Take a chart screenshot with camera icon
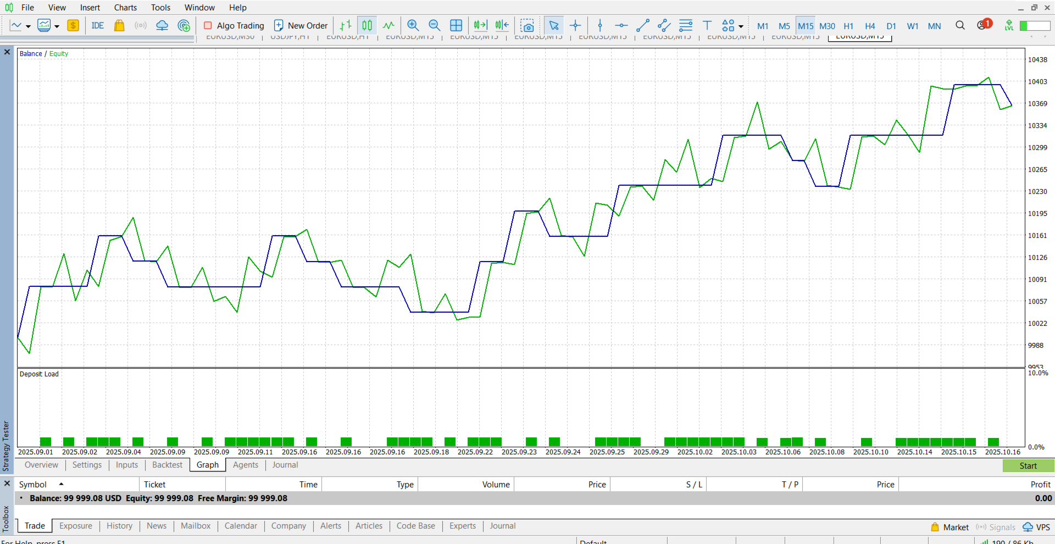This screenshot has width=1055, height=544. (x=527, y=25)
